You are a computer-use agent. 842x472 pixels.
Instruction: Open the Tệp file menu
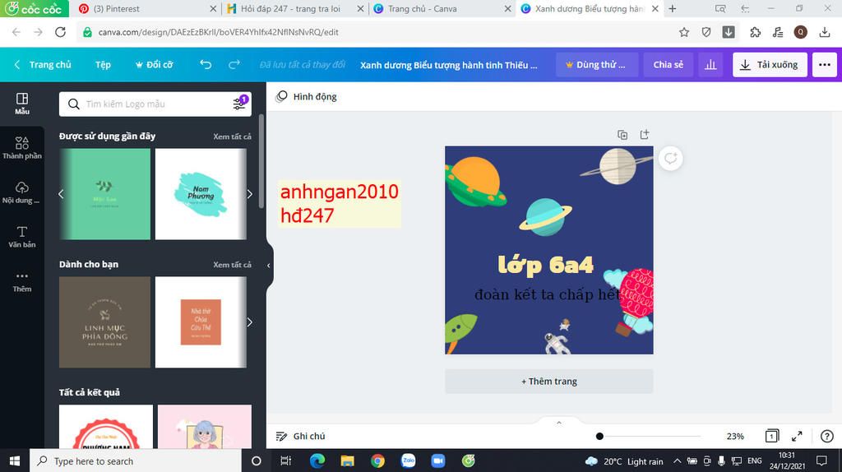point(103,64)
